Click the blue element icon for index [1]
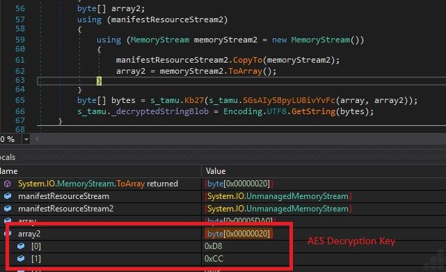 21,258
